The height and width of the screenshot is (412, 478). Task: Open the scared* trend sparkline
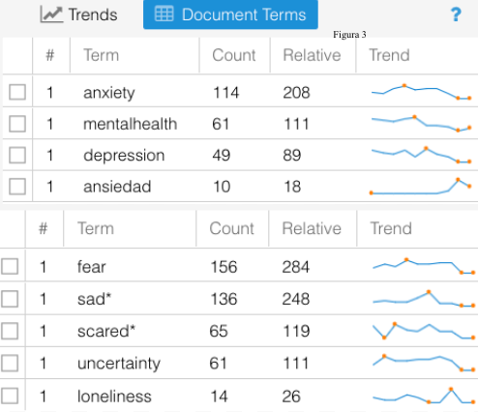click(423, 331)
